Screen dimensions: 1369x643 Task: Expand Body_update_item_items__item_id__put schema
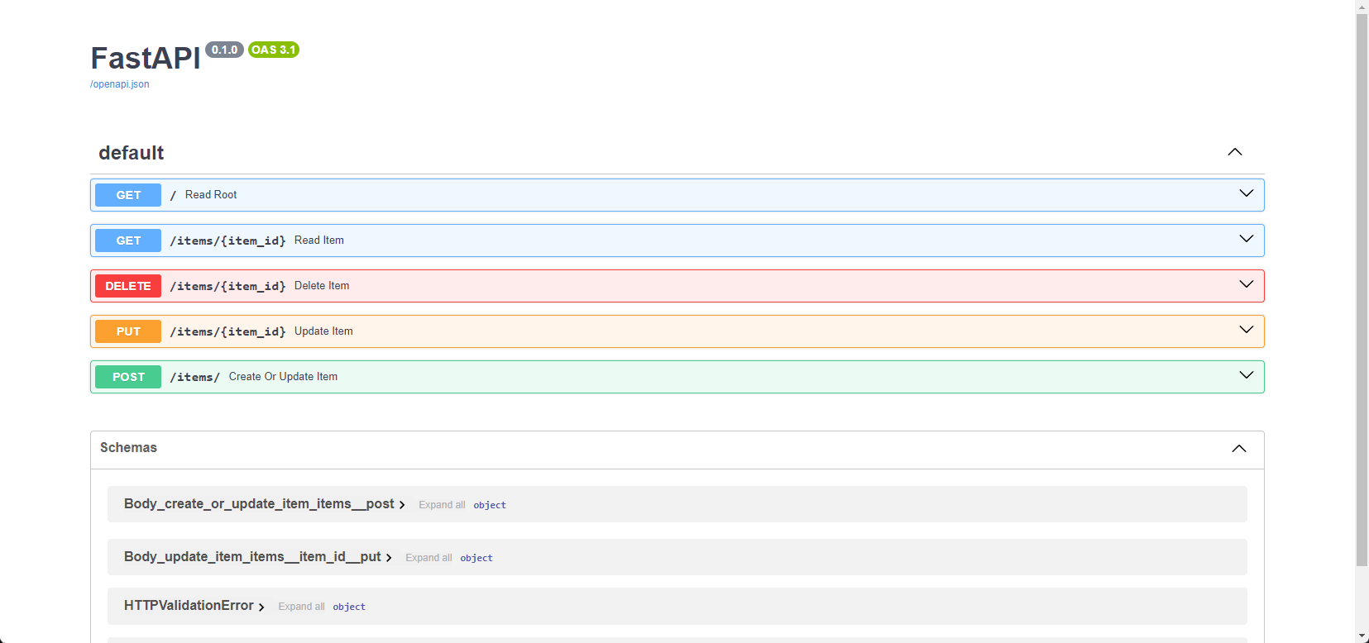click(x=257, y=557)
